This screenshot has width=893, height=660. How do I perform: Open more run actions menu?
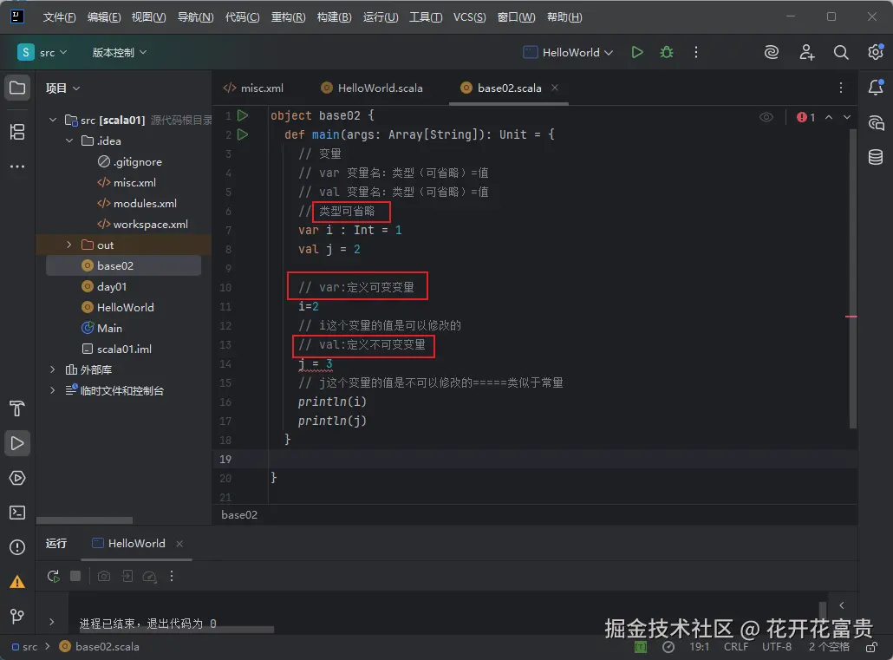[x=696, y=52]
